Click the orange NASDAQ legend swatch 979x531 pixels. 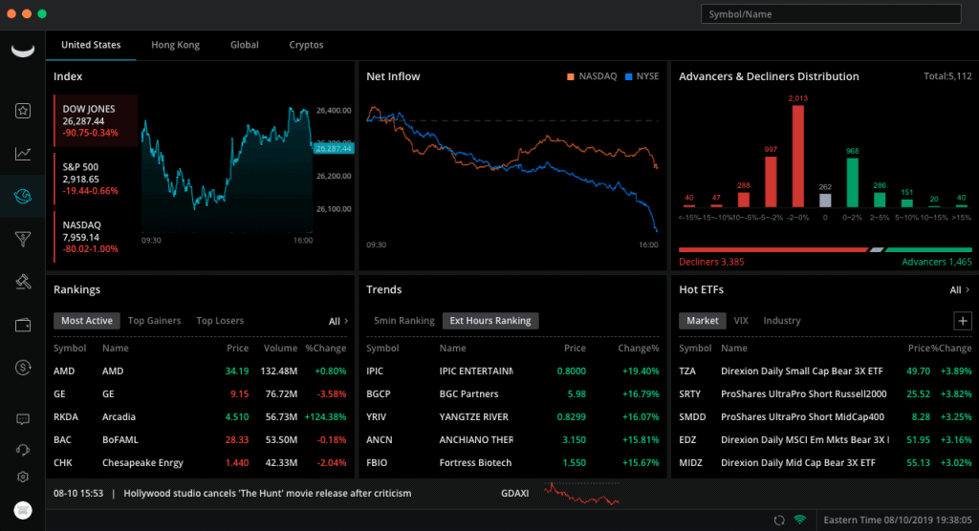(x=570, y=76)
